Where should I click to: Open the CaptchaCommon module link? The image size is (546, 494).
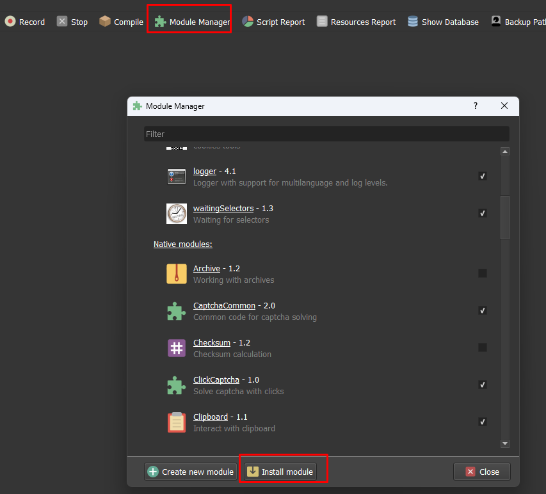coord(224,306)
